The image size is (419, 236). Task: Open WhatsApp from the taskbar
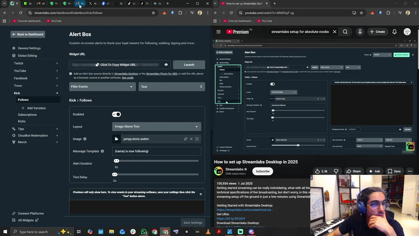(144, 232)
